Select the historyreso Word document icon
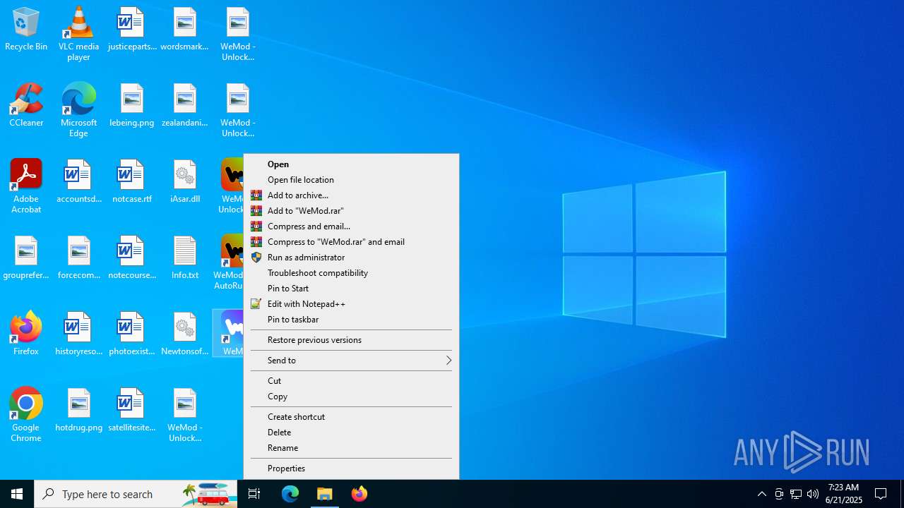The width and height of the screenshot is (904, 508). pyautogui.click(x=78, y=334)
